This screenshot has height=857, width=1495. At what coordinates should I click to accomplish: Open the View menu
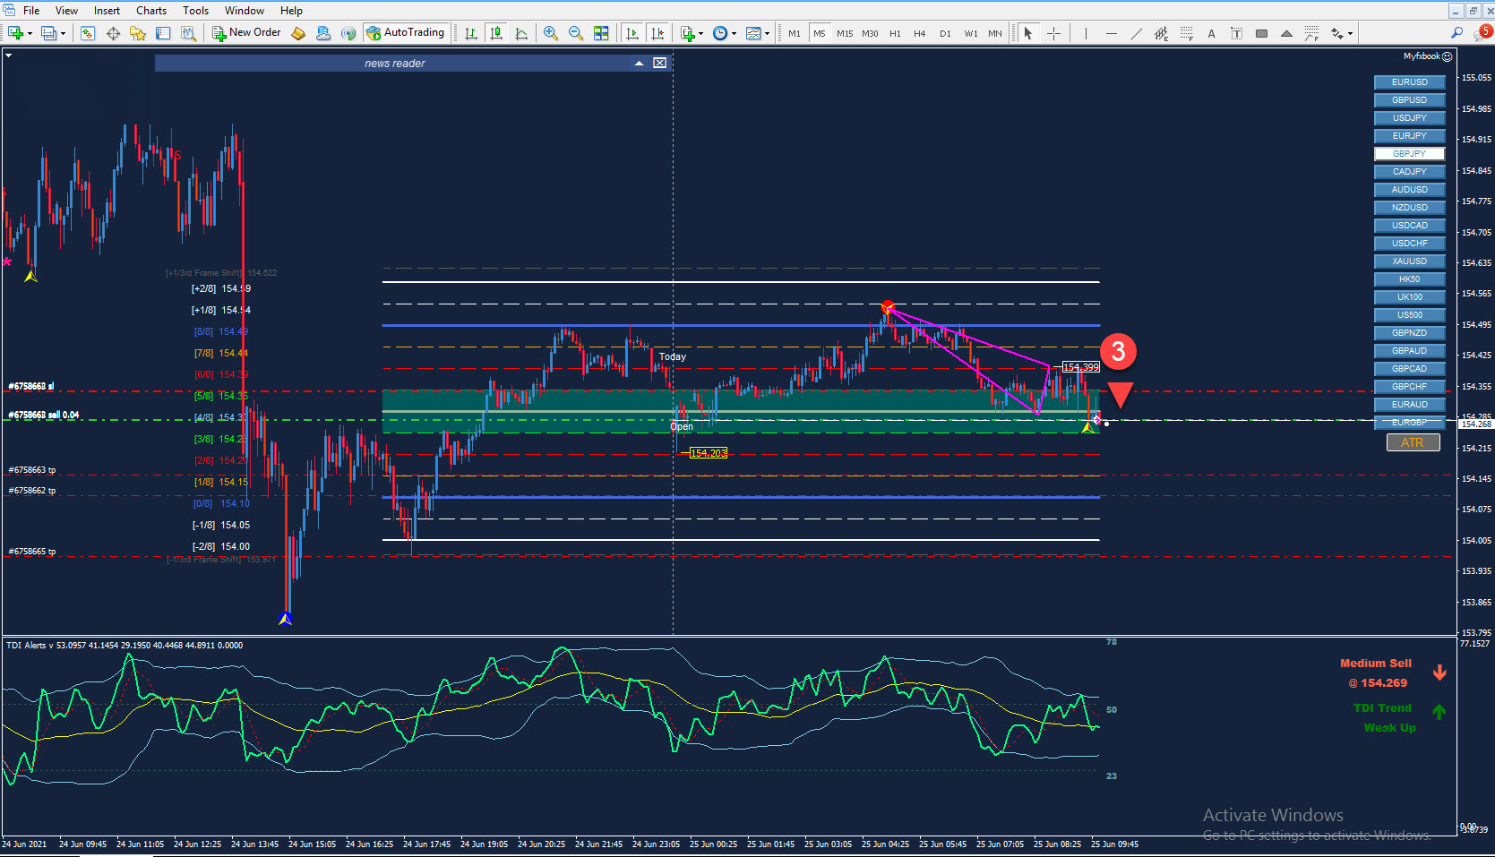pyautogui.click(x=66, y=11)
